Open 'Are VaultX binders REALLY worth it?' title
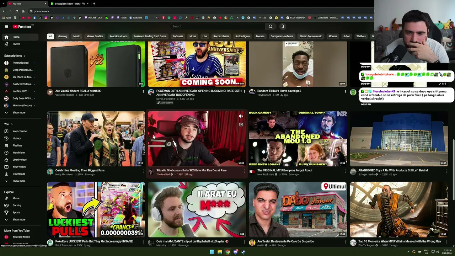This screenshot has height=256, width=455. coord(78,91)
